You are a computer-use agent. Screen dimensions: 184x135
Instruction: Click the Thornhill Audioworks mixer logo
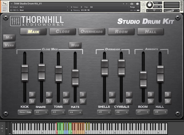click(x=15, y=21)
